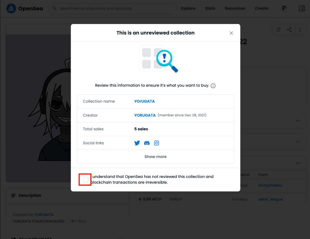Expand Show more collection details
Image resolution: width=310 pixels, height=239 pixels.
pyautogui.click(x=155, y=157)
